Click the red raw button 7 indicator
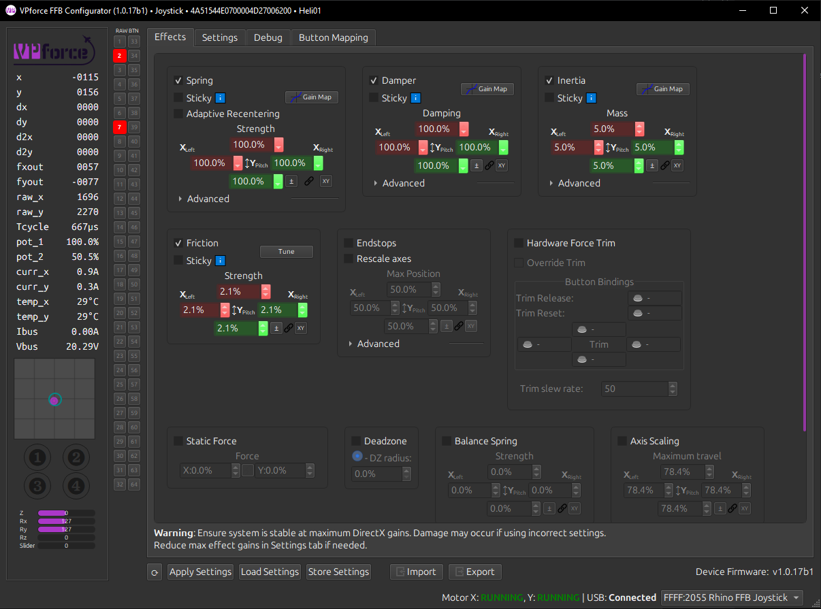This screenshot has height=609, width=821. pos(120,127)
